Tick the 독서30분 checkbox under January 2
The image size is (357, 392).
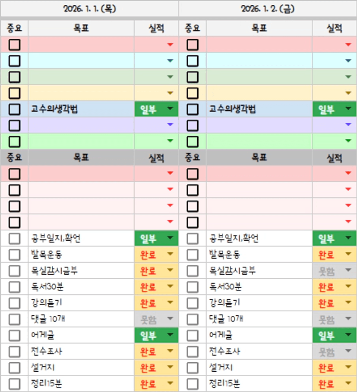click(x=193, y=287)
